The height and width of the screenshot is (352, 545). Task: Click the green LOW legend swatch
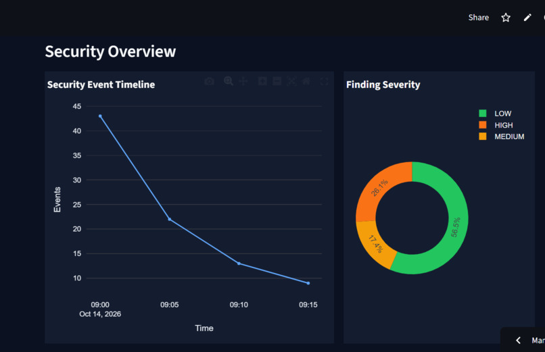pyautogui.click(x=482, y=114)
